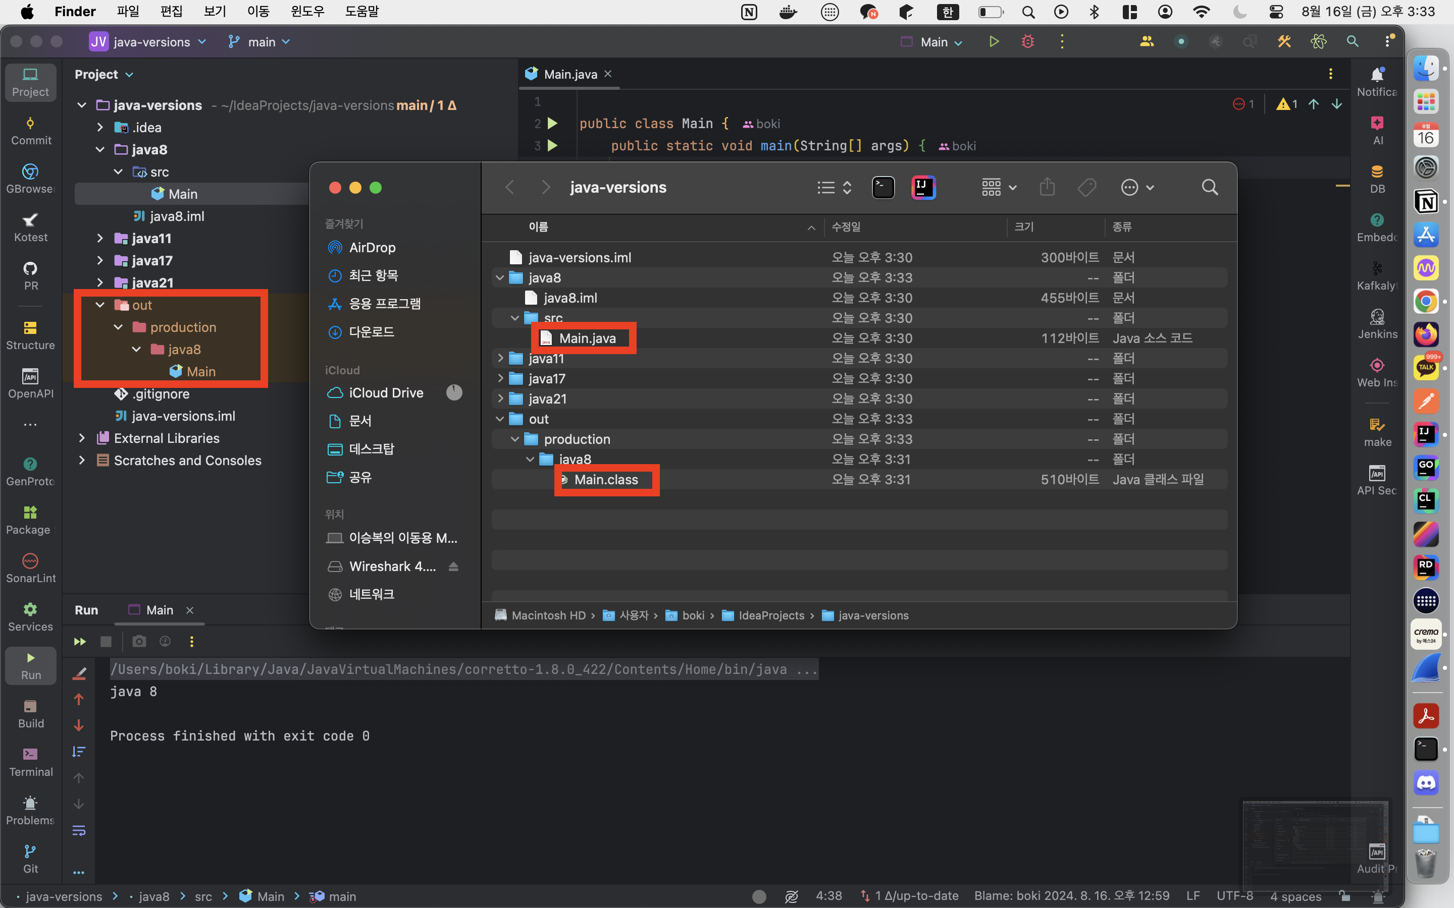This screenshot has width=1454, height=908.
Task: Open Terminal tool window from sidebar
Action: pyautogui.click(x=31, y=762)
